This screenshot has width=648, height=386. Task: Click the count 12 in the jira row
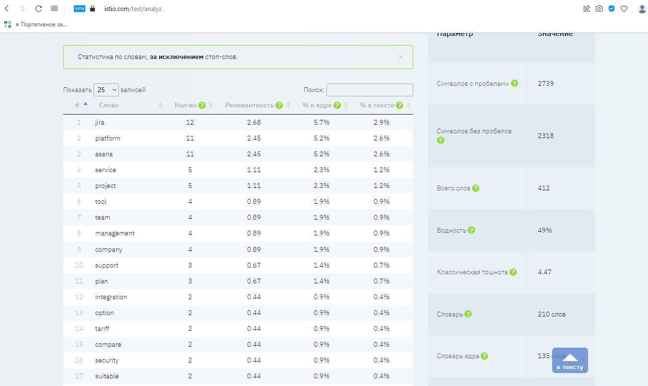(x=190, y=122)
